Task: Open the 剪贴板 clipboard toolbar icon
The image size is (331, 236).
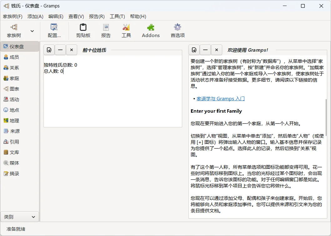Action: coord(83,31)
